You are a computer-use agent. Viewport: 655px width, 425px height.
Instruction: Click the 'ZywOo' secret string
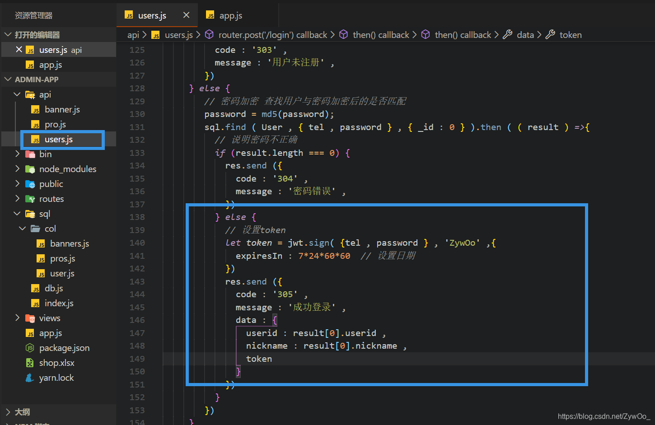tap(463, 243)
